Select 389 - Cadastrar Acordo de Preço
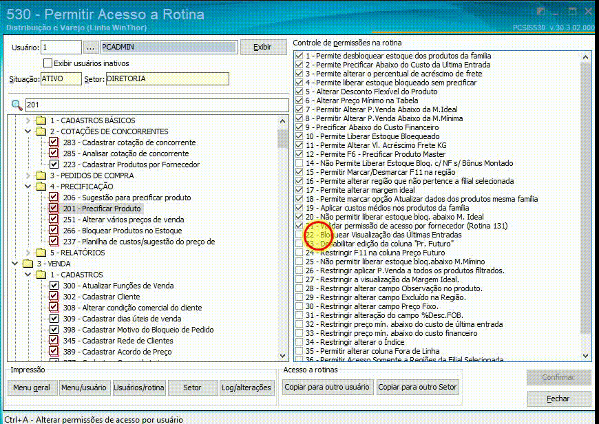This screenshot has height=424, width=599. [x=117, y=352]
